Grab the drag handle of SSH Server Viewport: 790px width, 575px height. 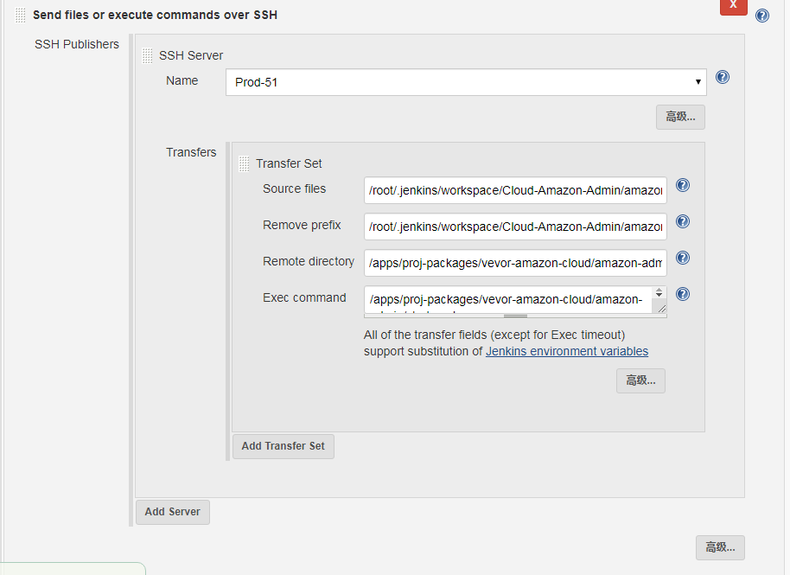[x=147, y=55]
